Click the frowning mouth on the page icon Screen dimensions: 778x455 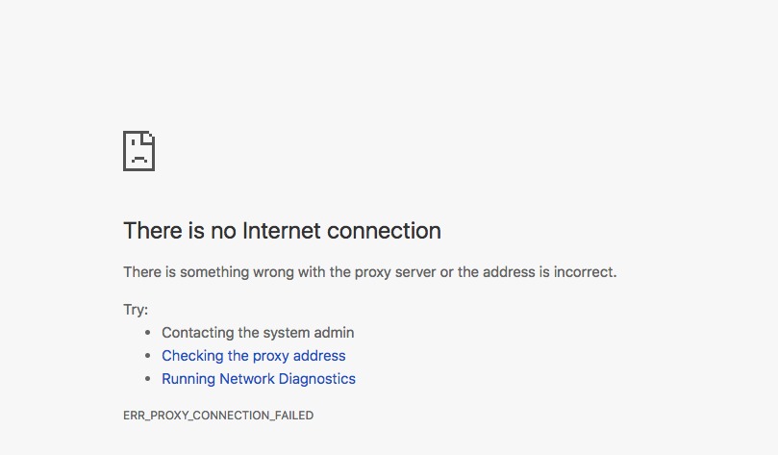pyautogui.click(x=139, y=160)
